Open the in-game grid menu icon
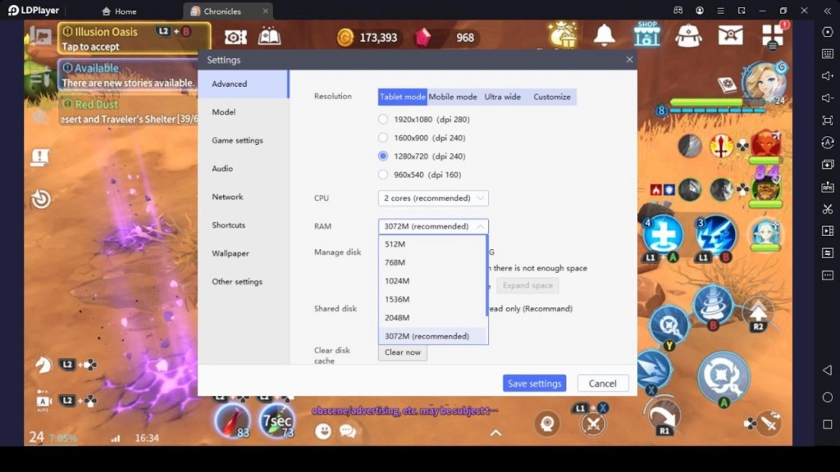 pyautogui.click(x=773, y=35)
